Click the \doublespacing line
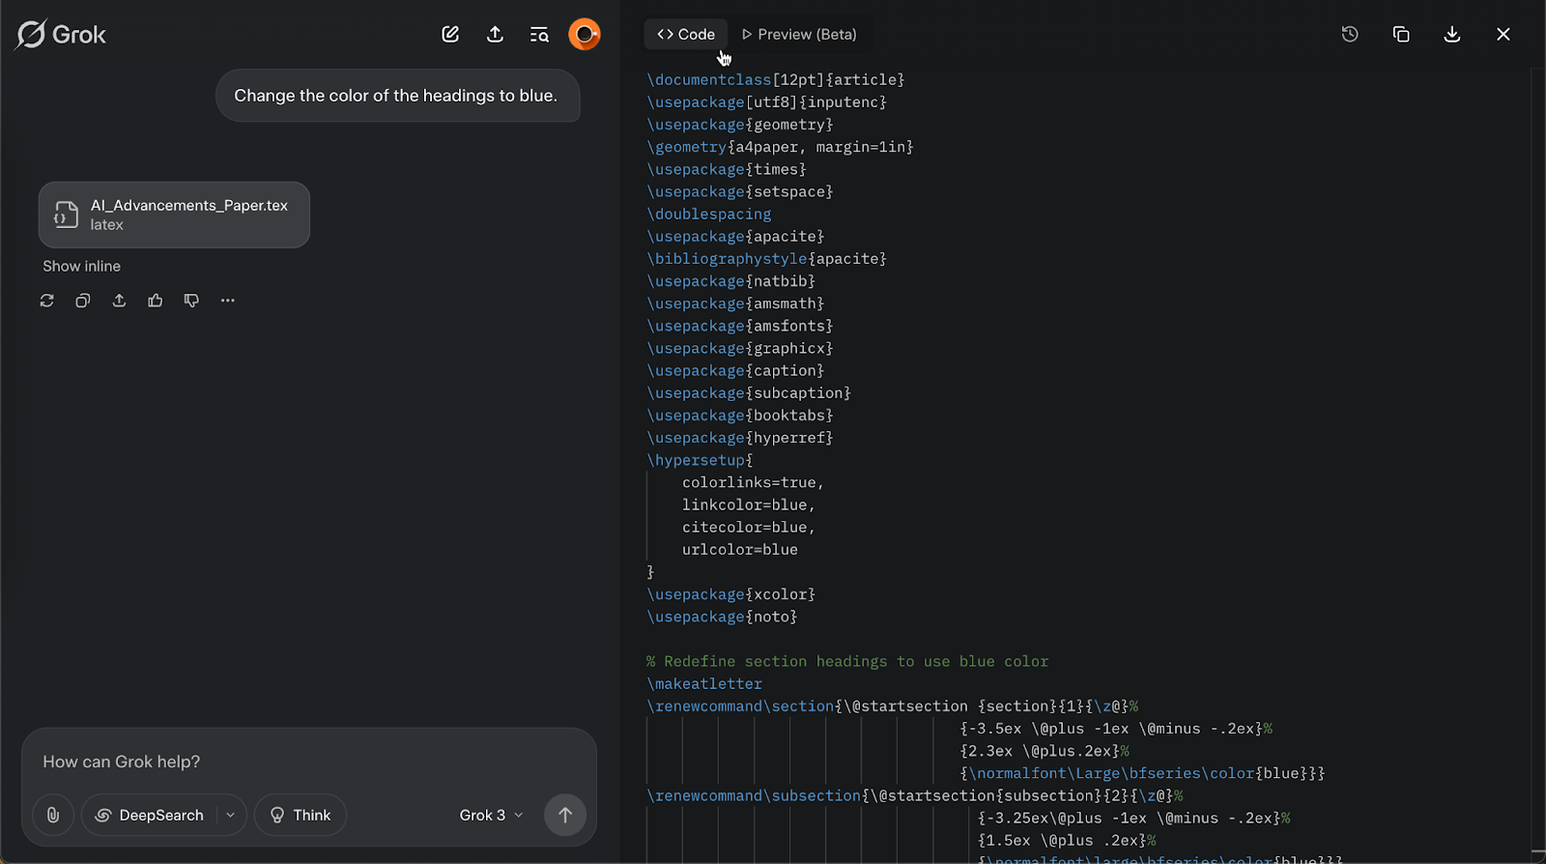Image resolution: width=1546 pixels, height=864 pixels. click(x=709, y=215)
